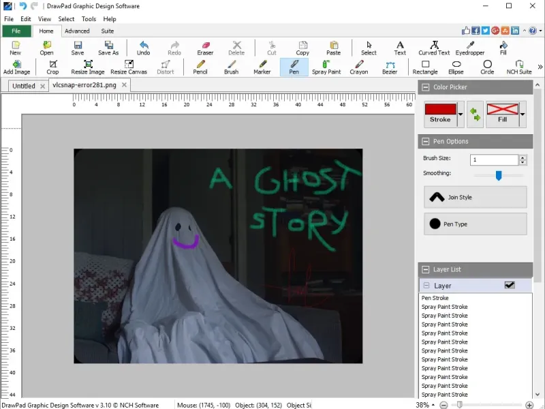Draw with the Rectangle tool
545x409 pixels.
tap(425, 67)
